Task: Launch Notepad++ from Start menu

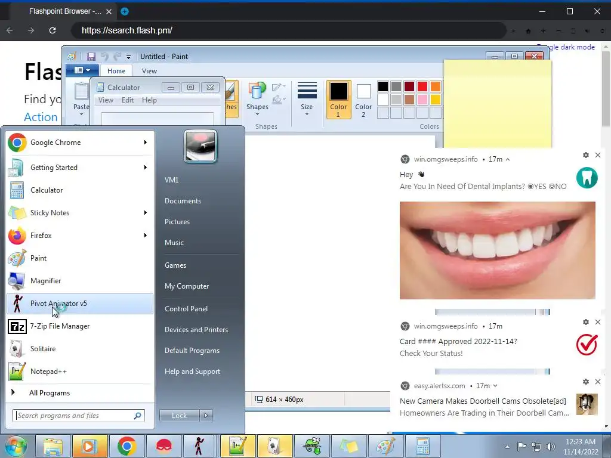Action: point(80,371)
